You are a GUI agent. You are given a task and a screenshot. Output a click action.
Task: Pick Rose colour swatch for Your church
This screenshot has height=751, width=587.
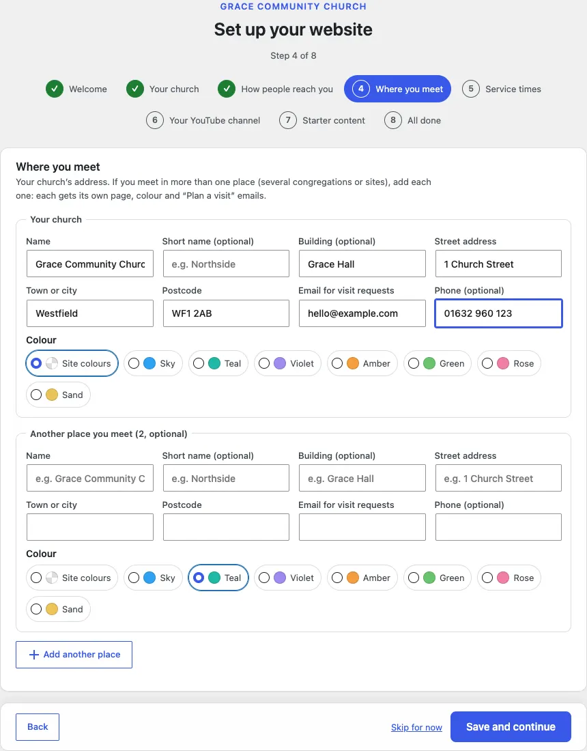[503, 363]
